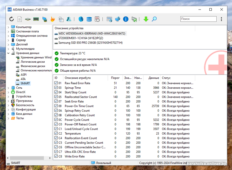
Task: Click the green download arrow icon
Action: pos(146,19)
